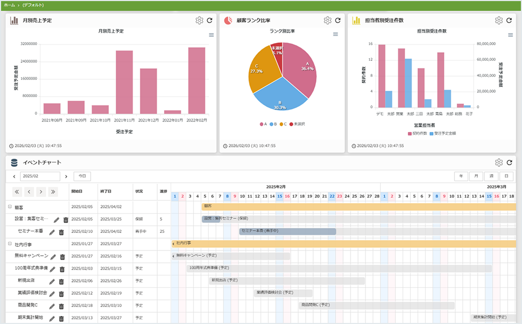Viewport: 522px width, 324px height.
Task: Switch Gantt view to 週
Action: [491, 176]
